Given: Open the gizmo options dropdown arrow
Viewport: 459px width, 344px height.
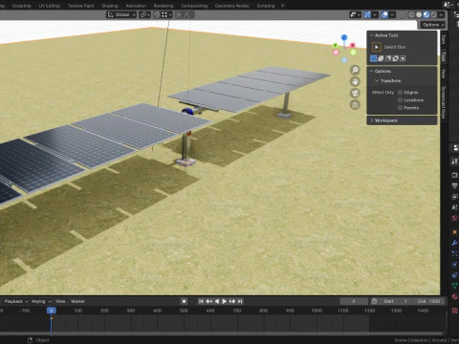Looking at the screenshot, I should (375, 14).
